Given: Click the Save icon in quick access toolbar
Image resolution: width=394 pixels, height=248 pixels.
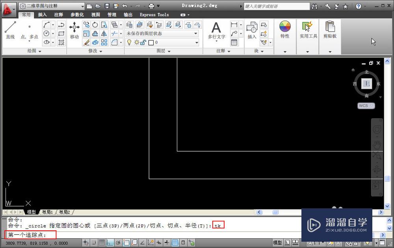Looking at the screenshot, I should click(107, 6).
